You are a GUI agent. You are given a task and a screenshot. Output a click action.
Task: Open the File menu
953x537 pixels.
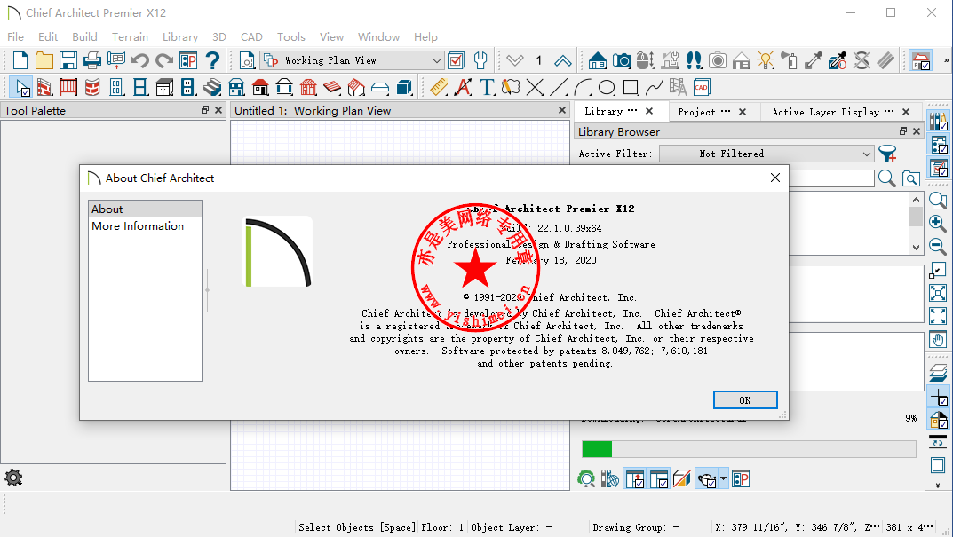[x=15, y=37]
